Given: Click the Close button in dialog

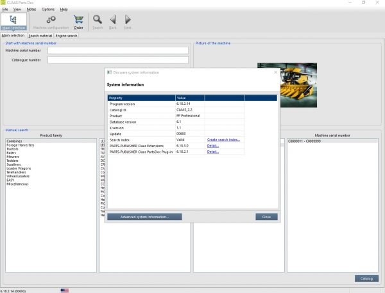Looking at the screenshot, I should click(266, 217).
